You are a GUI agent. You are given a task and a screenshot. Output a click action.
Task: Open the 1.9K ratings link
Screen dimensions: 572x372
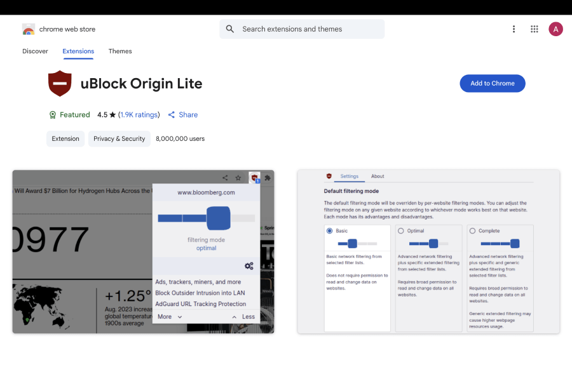[139, 115]
